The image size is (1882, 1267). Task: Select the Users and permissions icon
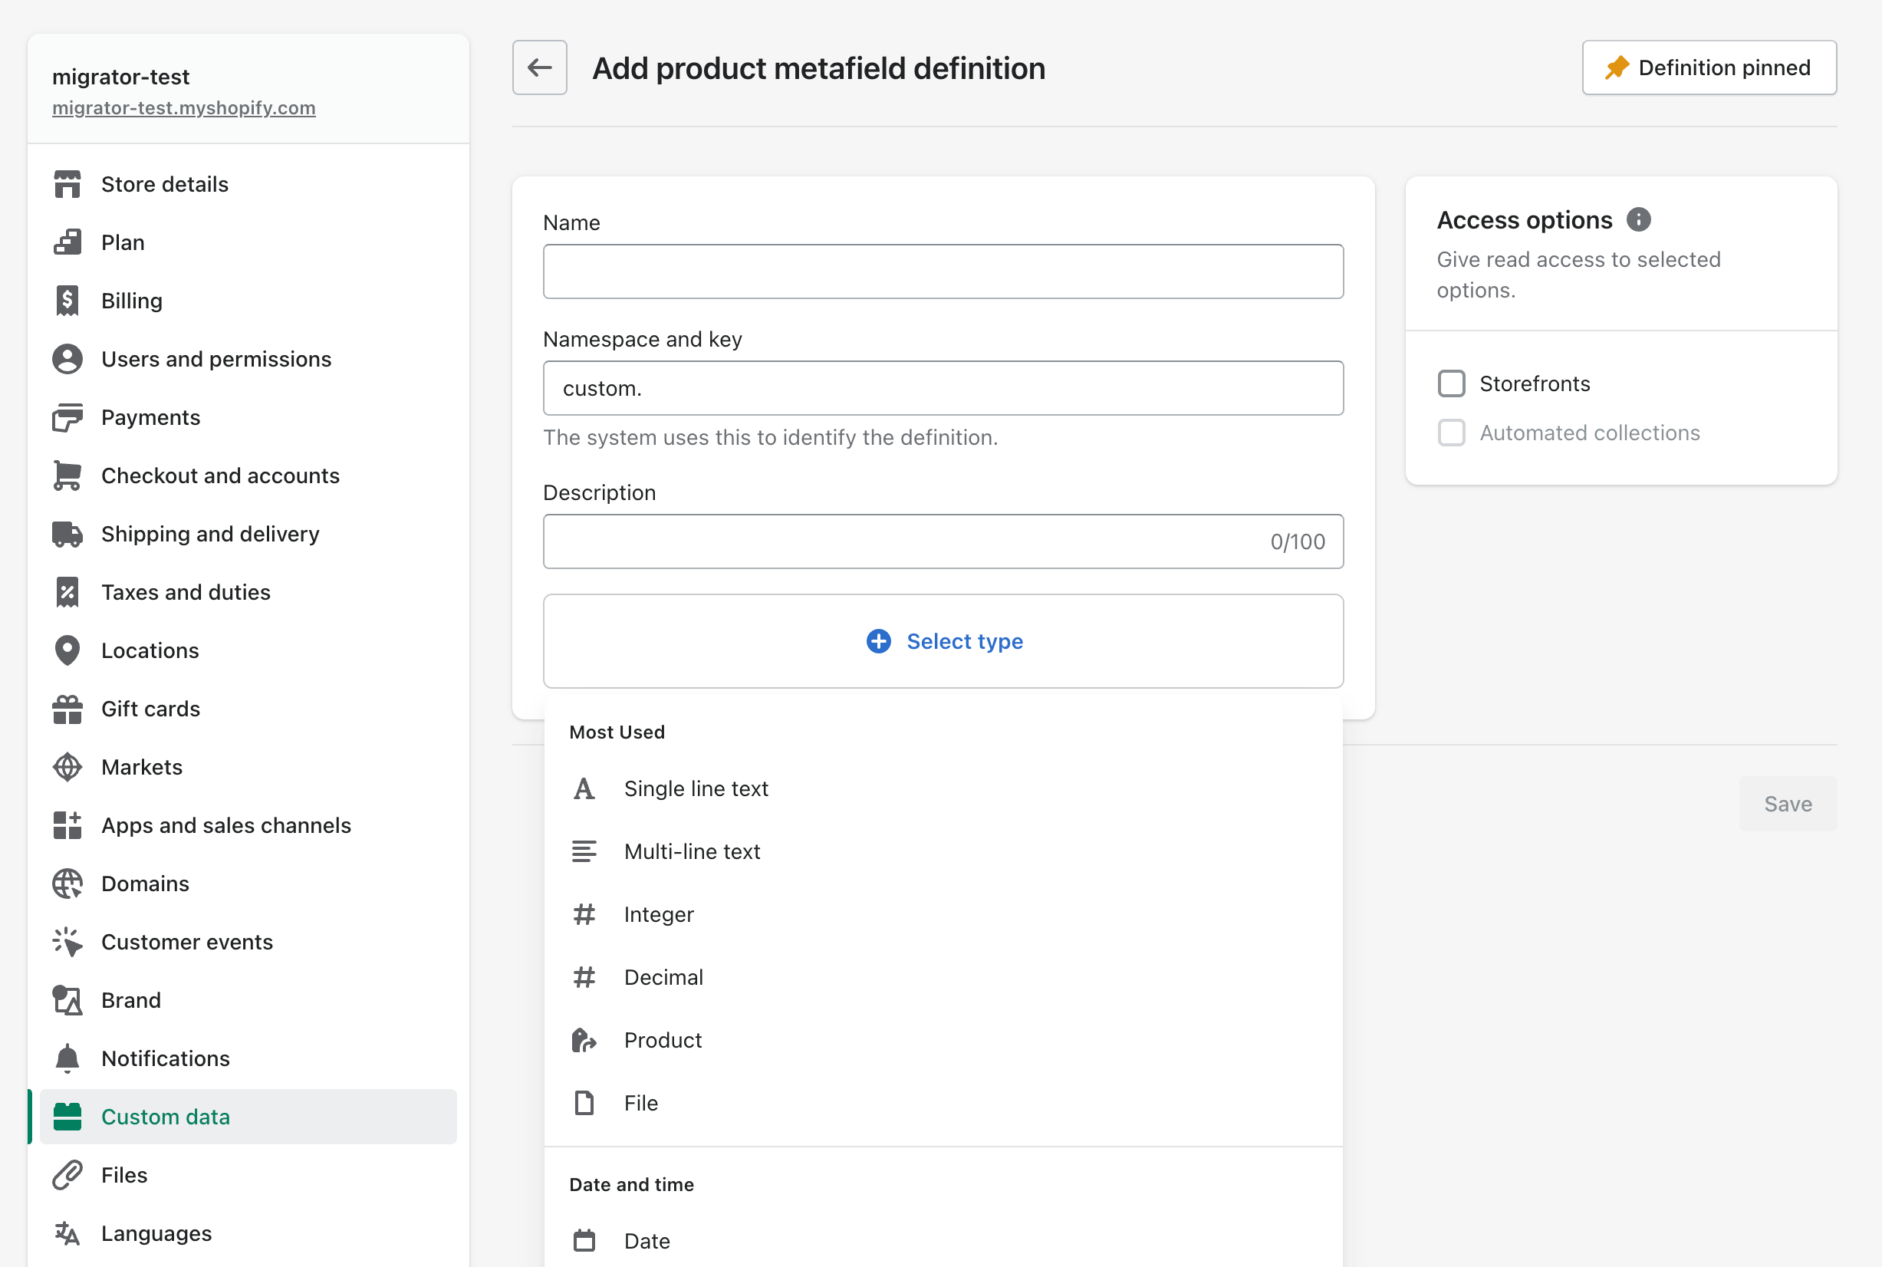68,359
